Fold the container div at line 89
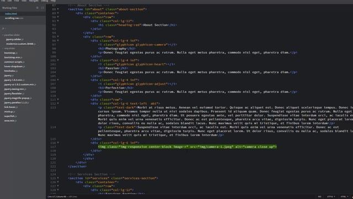 click(x=58, y=13)
